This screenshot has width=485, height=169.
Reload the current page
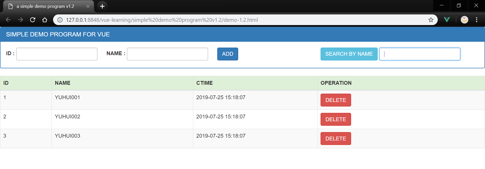point(33,20)
